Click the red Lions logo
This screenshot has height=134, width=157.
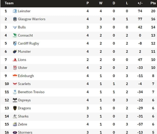click(x=15, y=60)
